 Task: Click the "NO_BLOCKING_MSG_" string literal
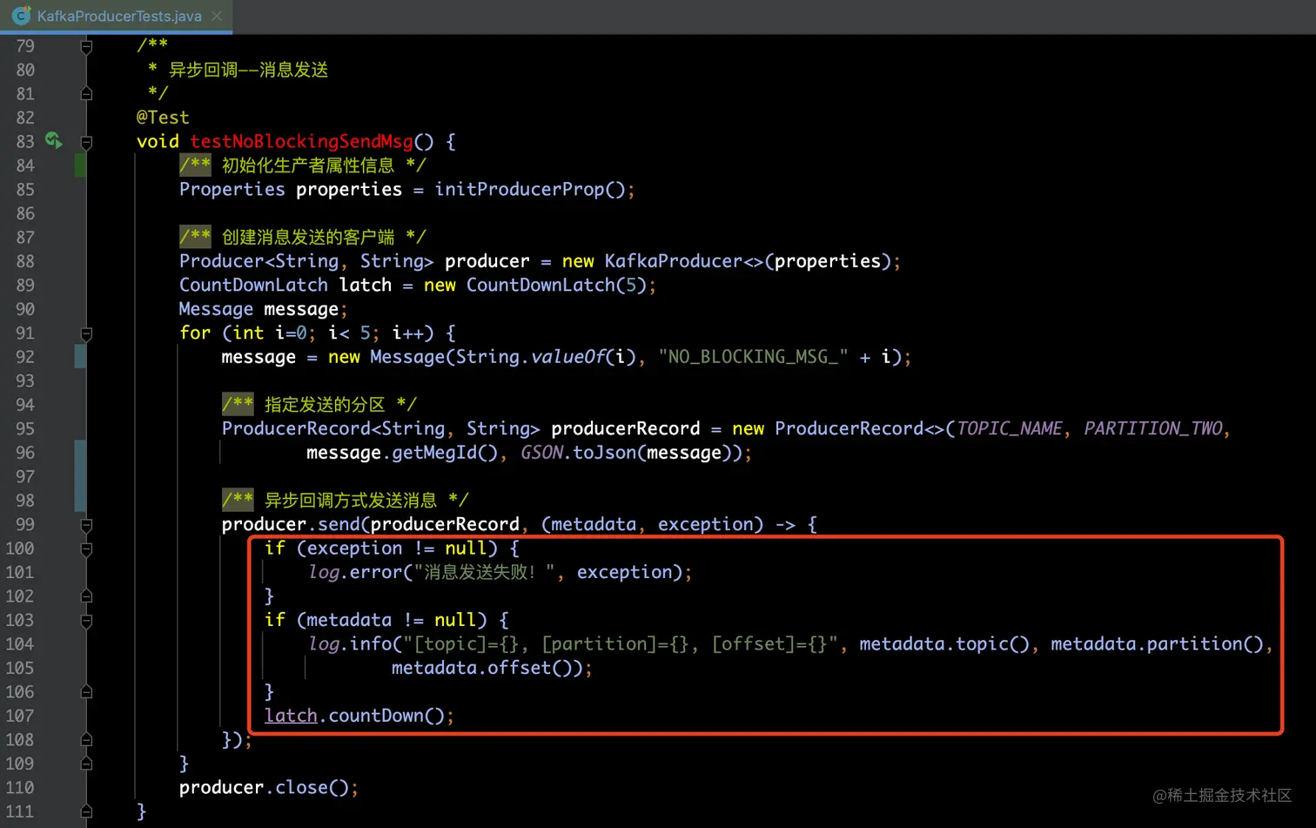click(x=753, y=357)
